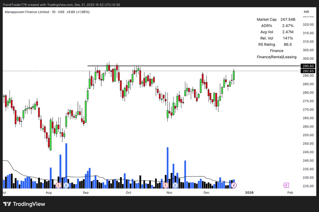Click the ADR% value 2.47%
The height and width of the screenshot is (212, 319).
[288, 26]
